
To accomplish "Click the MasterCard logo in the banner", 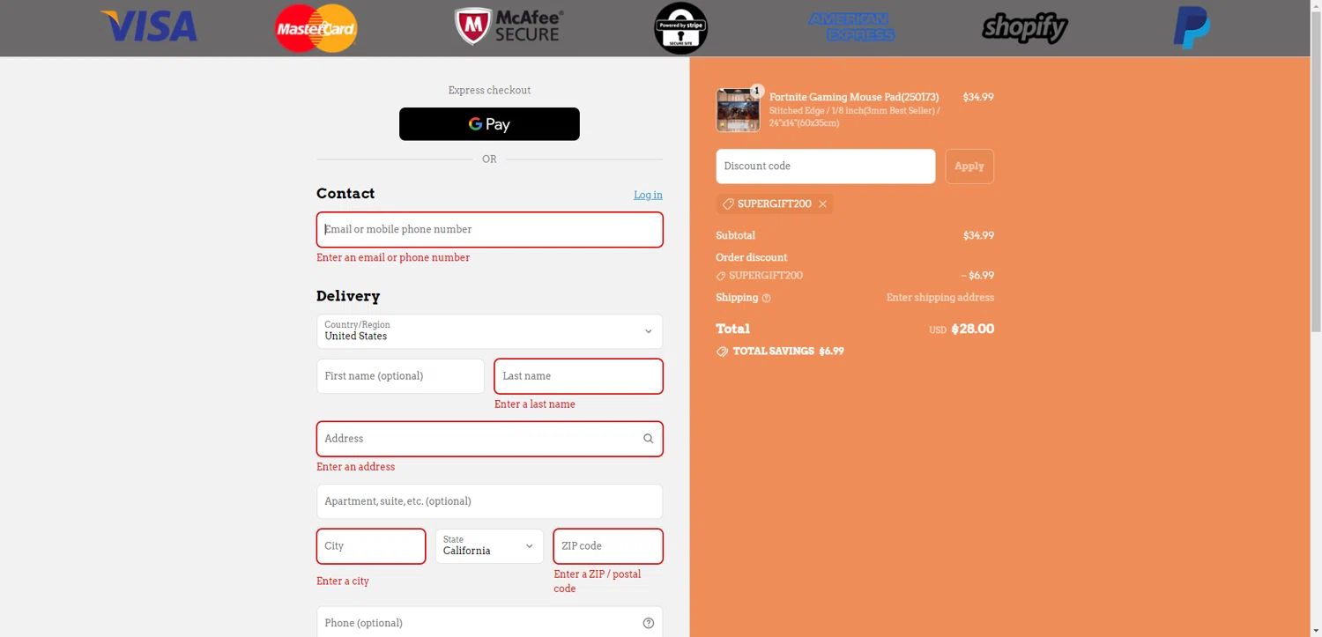I will point(316,28).
